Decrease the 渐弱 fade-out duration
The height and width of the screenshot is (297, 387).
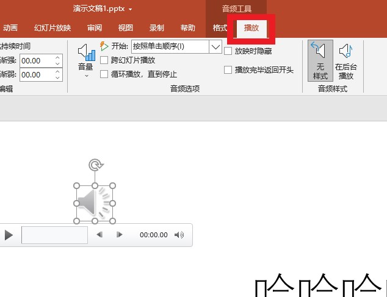click(x=57, y=77)
